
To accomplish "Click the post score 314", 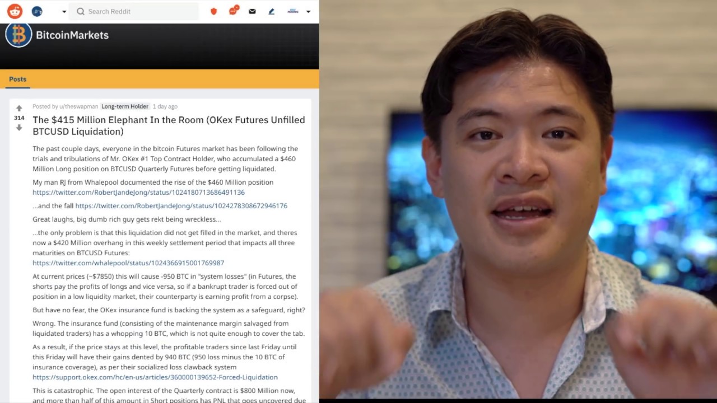I will click(x=19, y=118).
